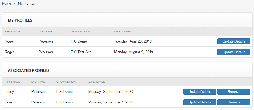Click Organization column header in My Profiles
Screen dimensions: 254x110
(80, 32)
